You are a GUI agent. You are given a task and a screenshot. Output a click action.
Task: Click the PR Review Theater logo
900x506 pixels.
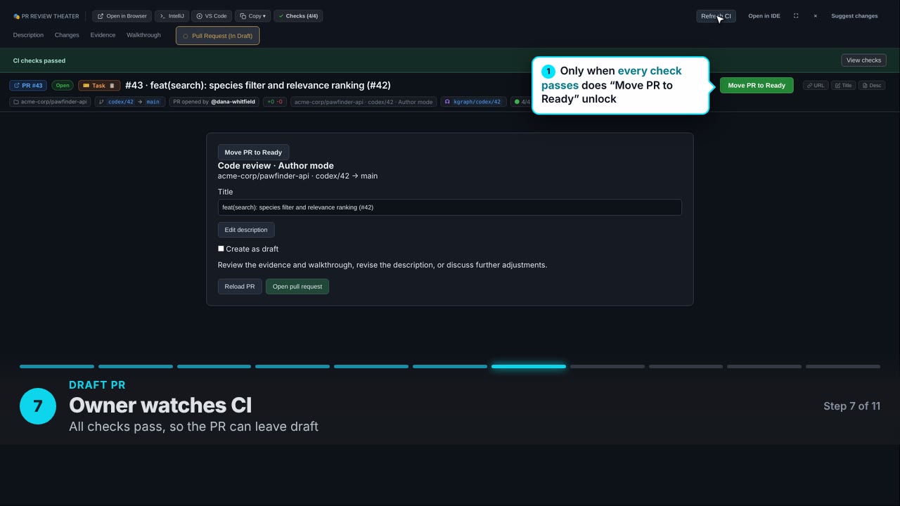point(46,16)
